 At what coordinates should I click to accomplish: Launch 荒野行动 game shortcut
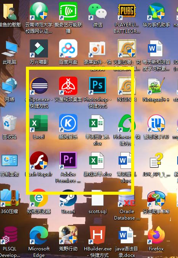(68, 235)
